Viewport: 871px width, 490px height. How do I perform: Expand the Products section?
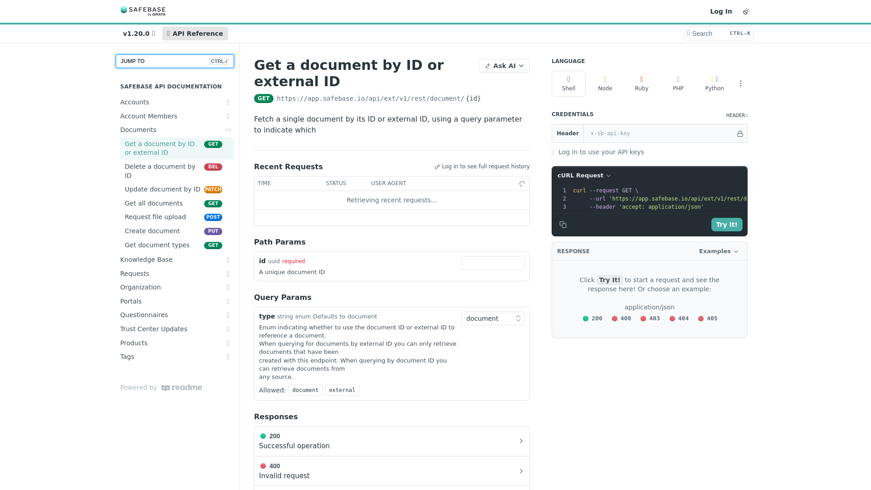[228, 343]
